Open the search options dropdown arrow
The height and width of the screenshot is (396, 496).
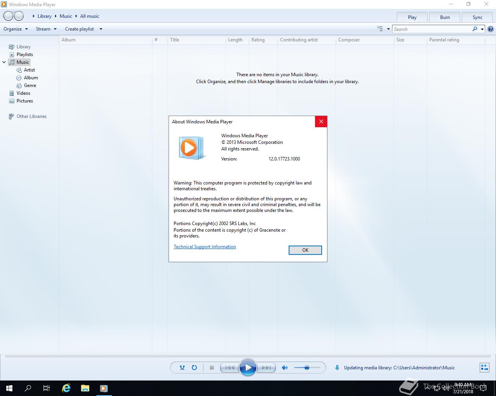(x=482, y=29)
